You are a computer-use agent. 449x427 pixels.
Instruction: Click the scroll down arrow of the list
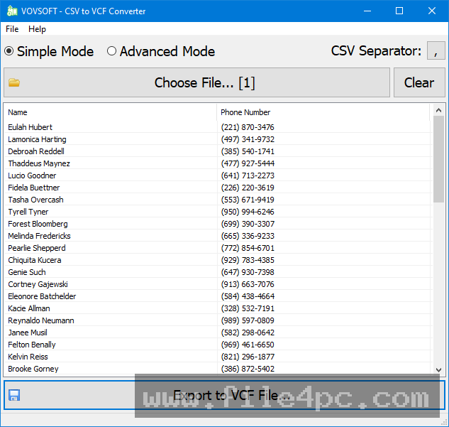[438, 369]
